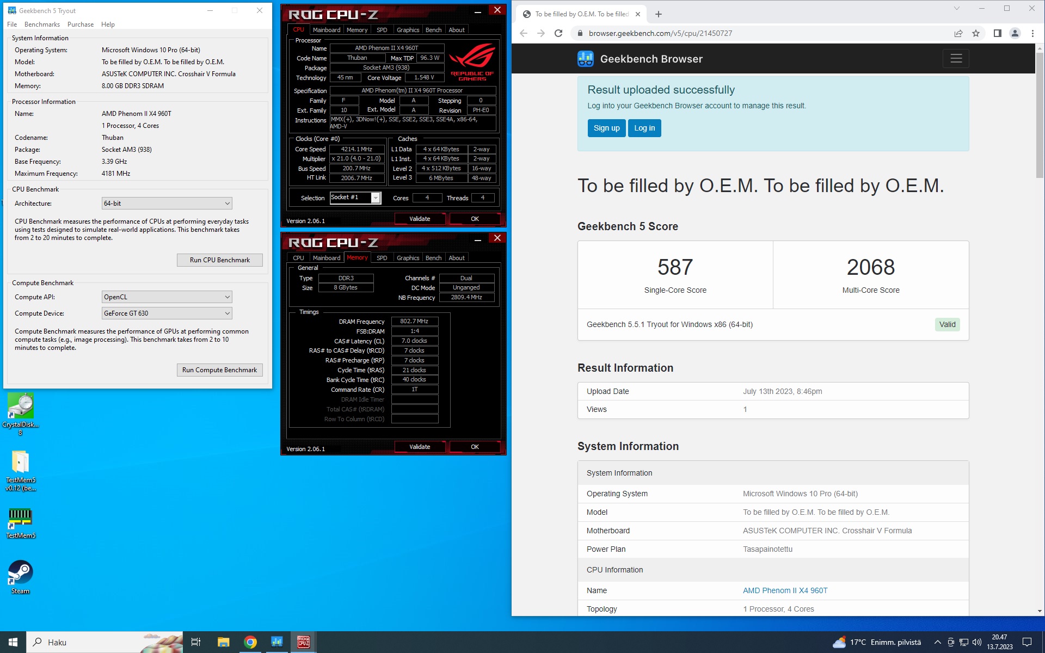Open the weather widget on taskbar
This screenshot has width=1045, height=653.
pos(877,642)
